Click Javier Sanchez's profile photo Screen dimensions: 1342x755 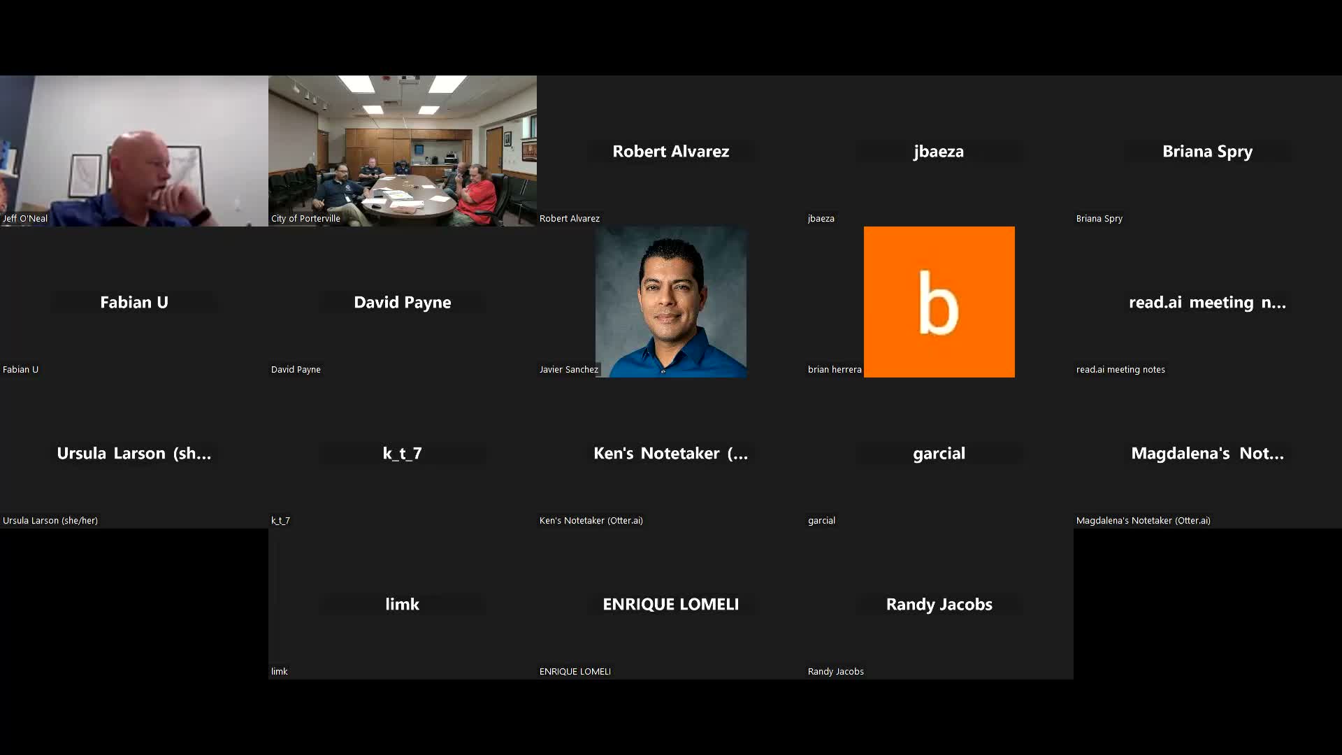pyautogui.click(x=670, y=301)
